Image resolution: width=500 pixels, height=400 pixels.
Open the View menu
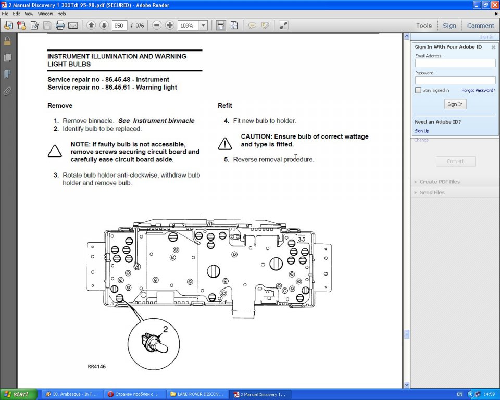pyautogui.click(x=29, y=14)
